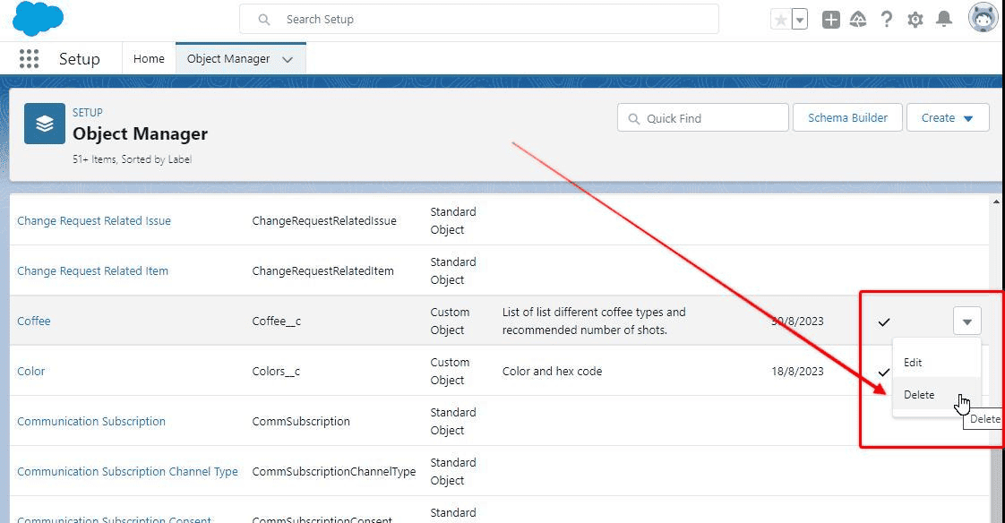Open the Trailhead guidance icon
Screen dimensions: 1005x523
[x=857, y=20]
